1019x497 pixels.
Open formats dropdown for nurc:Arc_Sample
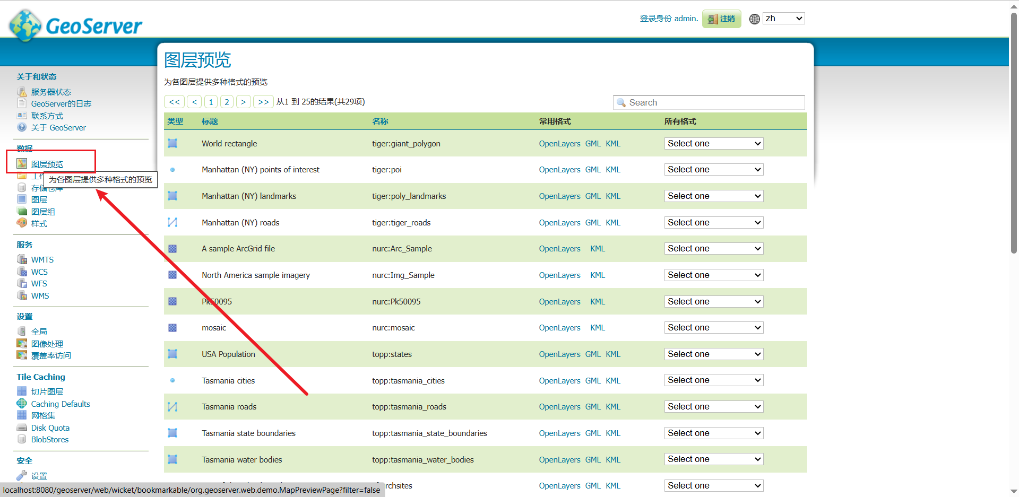click(x=714, y=249)
